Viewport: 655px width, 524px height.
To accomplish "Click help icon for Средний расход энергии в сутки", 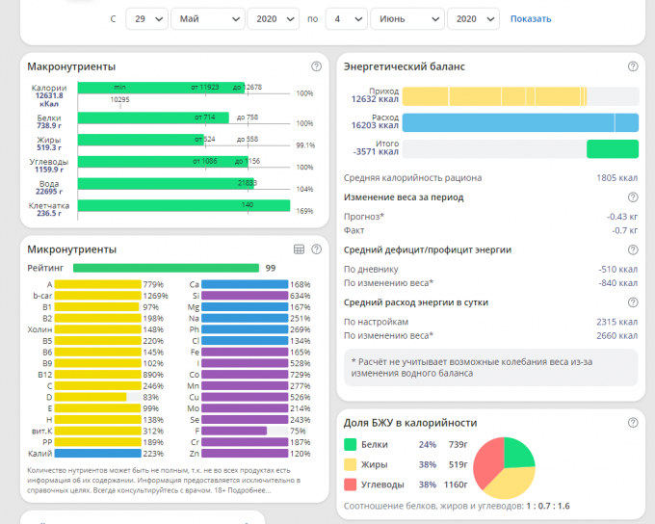I will [x=633, y=302].
